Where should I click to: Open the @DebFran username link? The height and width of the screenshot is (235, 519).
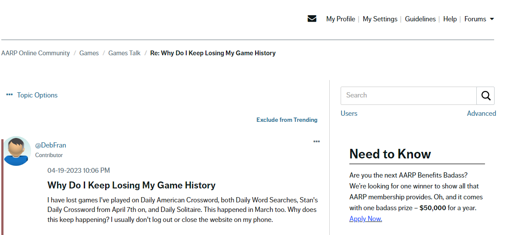coord(51,145)
